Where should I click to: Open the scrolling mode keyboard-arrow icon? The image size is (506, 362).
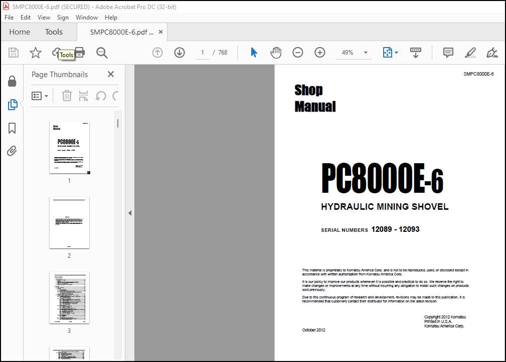point(416,53)
